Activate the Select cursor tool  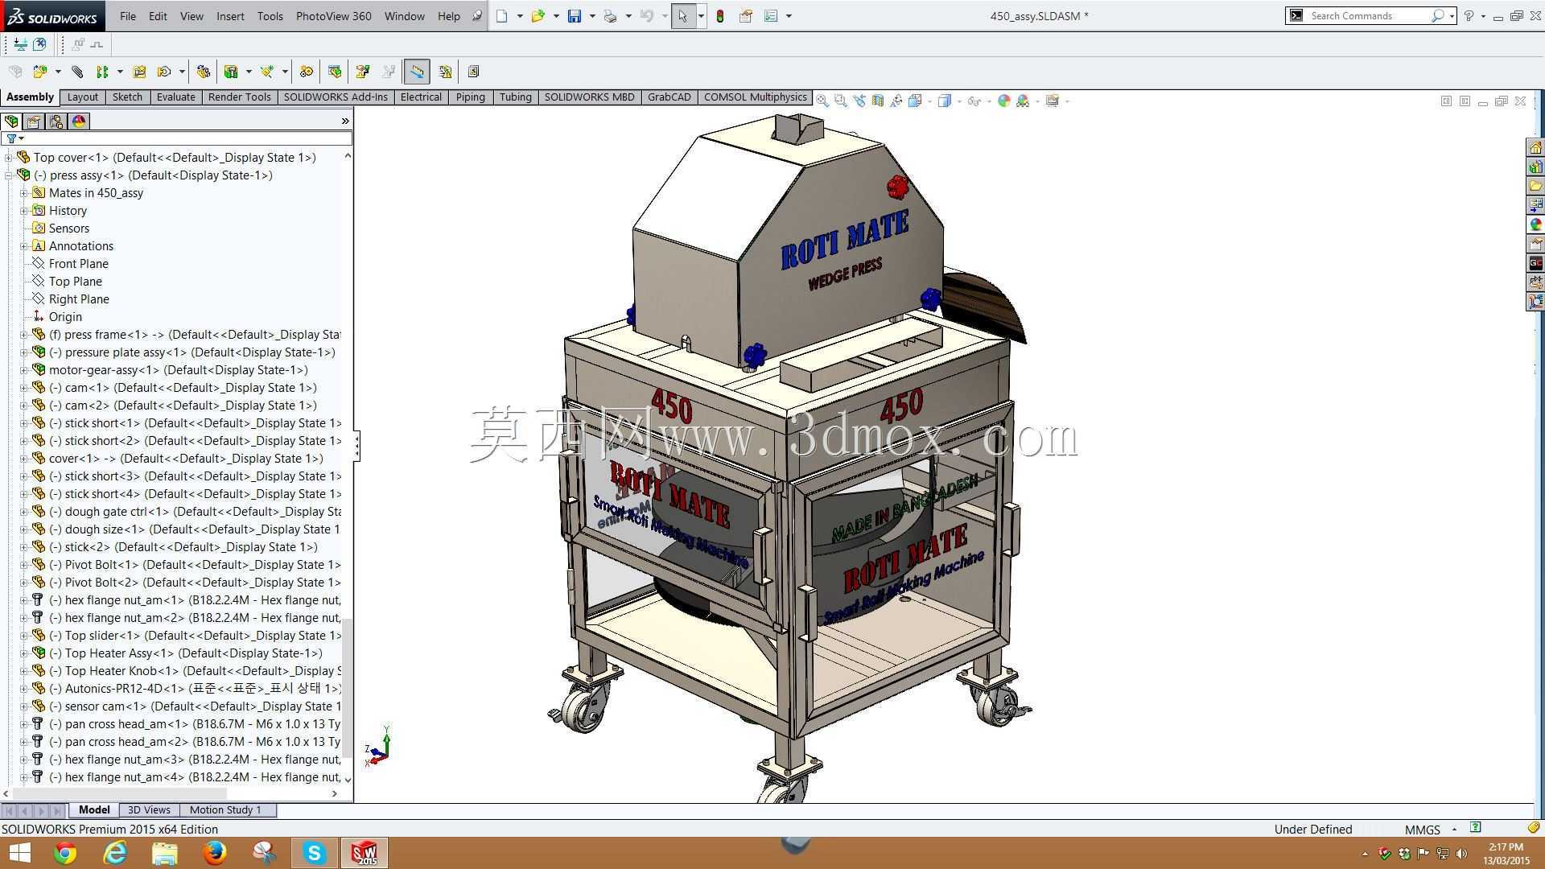point(683,16)
